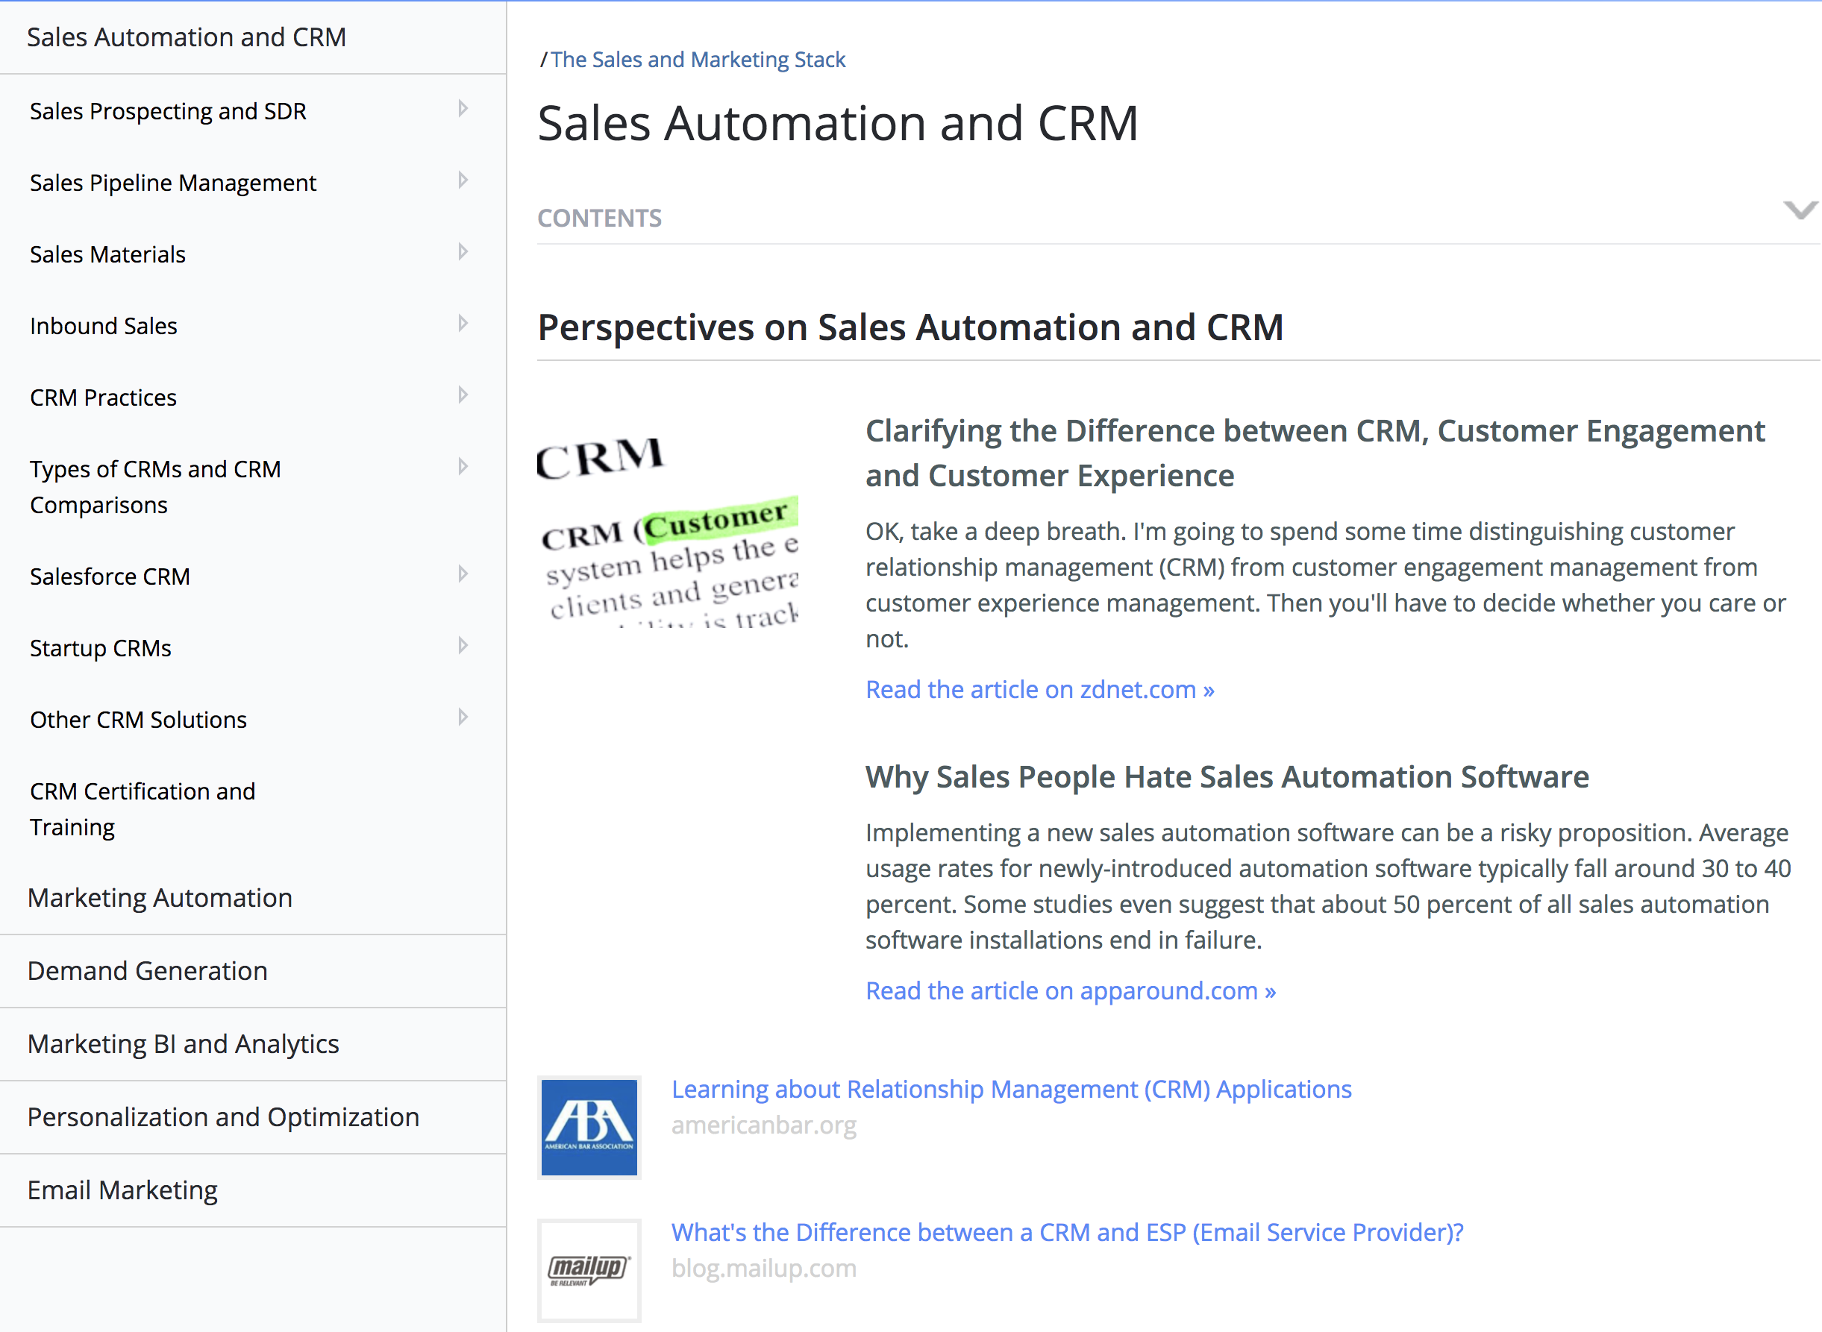This screenshot has width=1822, height=1332.
Task: Expand the CRM Practices arrow
Action: [462, 395]
